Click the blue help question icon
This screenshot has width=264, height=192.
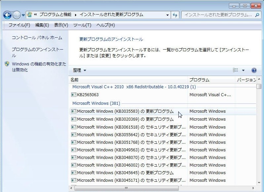coord(254,70)
